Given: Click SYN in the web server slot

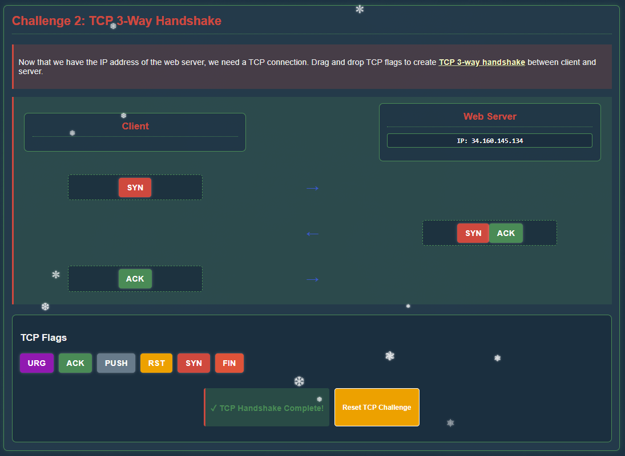Looking at the screenshot, I should coord(473,233).
